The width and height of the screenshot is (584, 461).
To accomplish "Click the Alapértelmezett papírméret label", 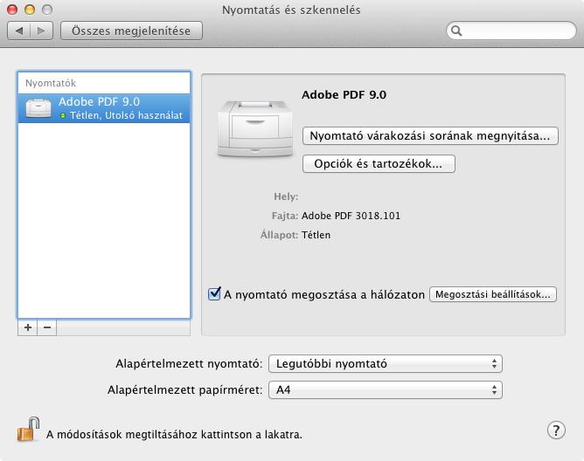I will [185, 390].
